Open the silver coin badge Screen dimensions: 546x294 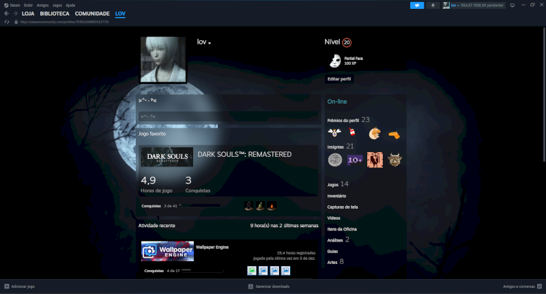335,160
